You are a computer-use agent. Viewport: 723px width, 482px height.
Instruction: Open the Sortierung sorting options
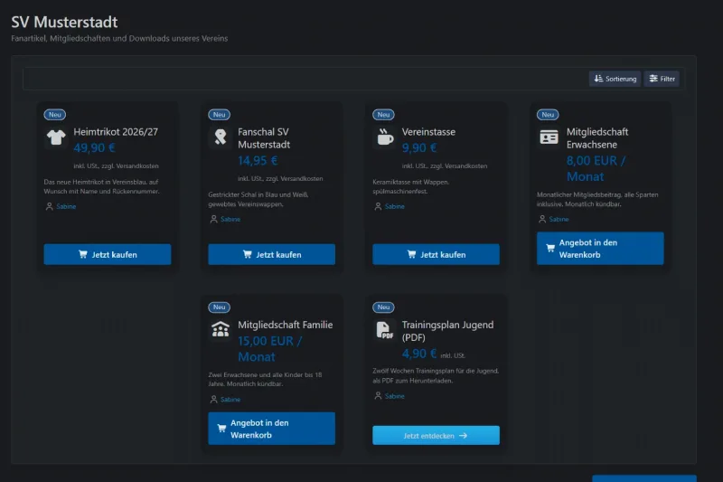615,79
